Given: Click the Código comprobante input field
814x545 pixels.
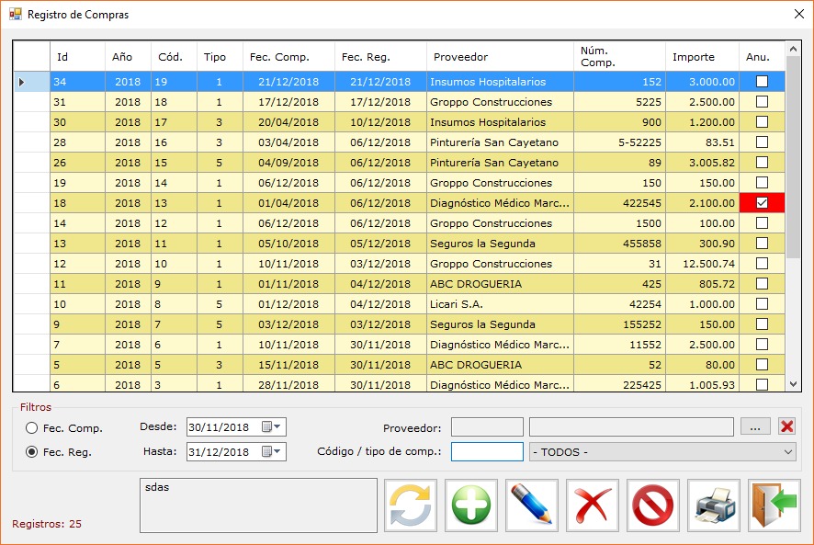Looking at the screenshot, I should [487, 451].
